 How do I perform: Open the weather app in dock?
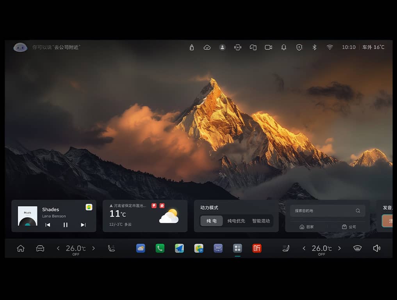point(141,248)
